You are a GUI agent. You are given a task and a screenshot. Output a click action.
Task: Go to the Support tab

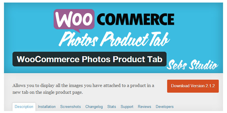click(127, 107)
